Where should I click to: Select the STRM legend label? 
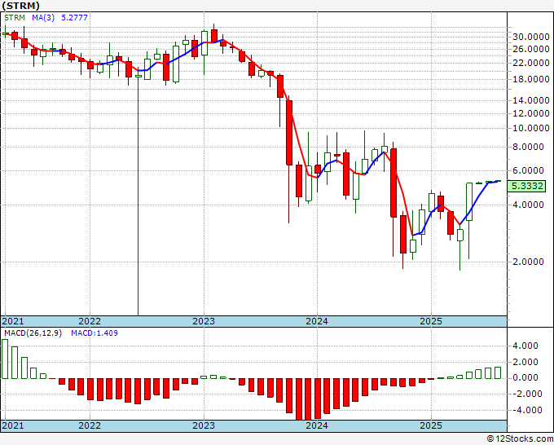click(15, 18)
